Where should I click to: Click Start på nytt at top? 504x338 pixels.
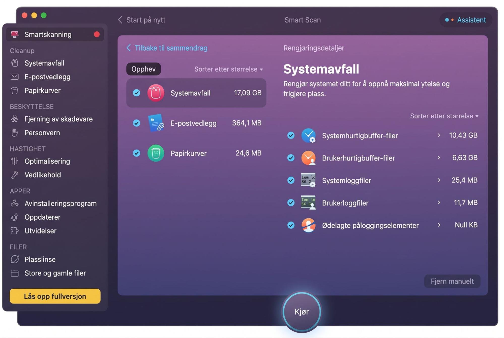pos(142,20)
